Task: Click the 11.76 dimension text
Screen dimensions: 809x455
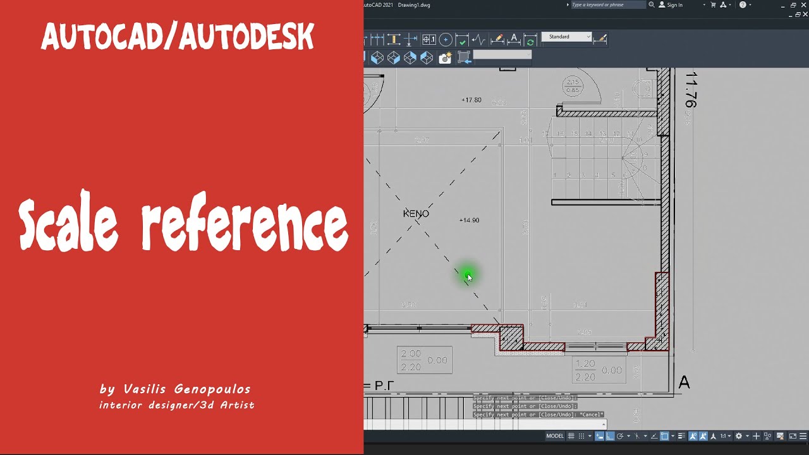Action: click(690, 90)
